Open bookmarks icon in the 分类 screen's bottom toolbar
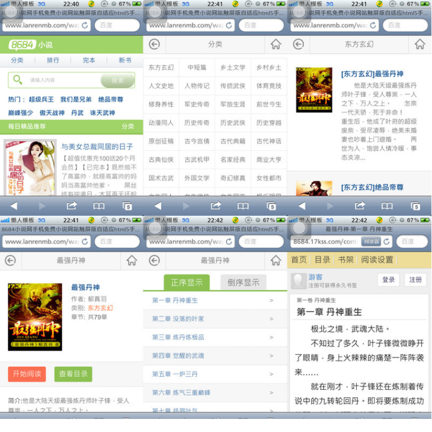 [242, 205]
